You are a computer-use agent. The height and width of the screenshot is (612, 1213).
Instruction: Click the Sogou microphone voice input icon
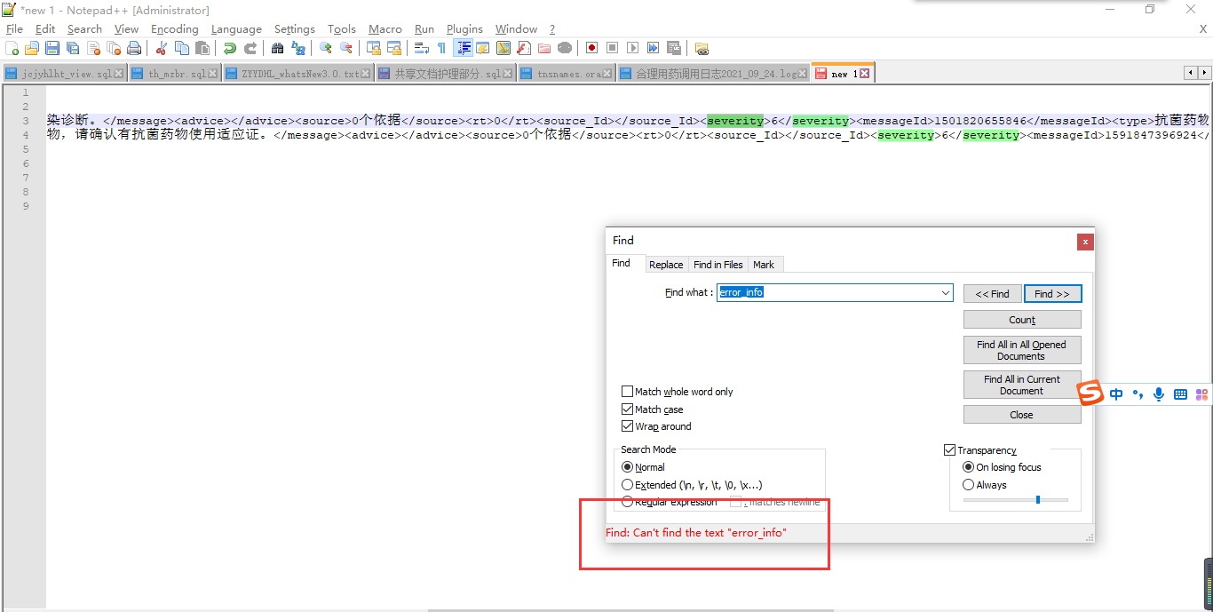point(1159,394)
